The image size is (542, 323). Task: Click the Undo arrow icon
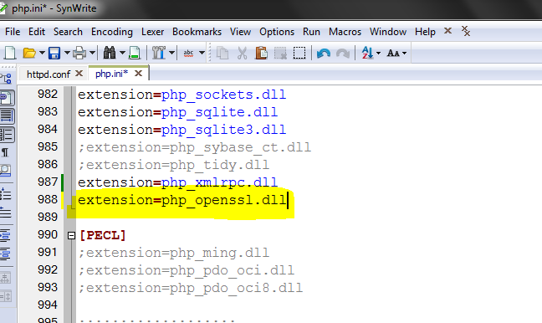tap(324, 54)
